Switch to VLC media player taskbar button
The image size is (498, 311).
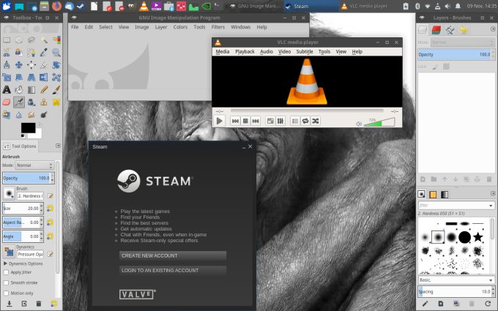pos(365,6)
